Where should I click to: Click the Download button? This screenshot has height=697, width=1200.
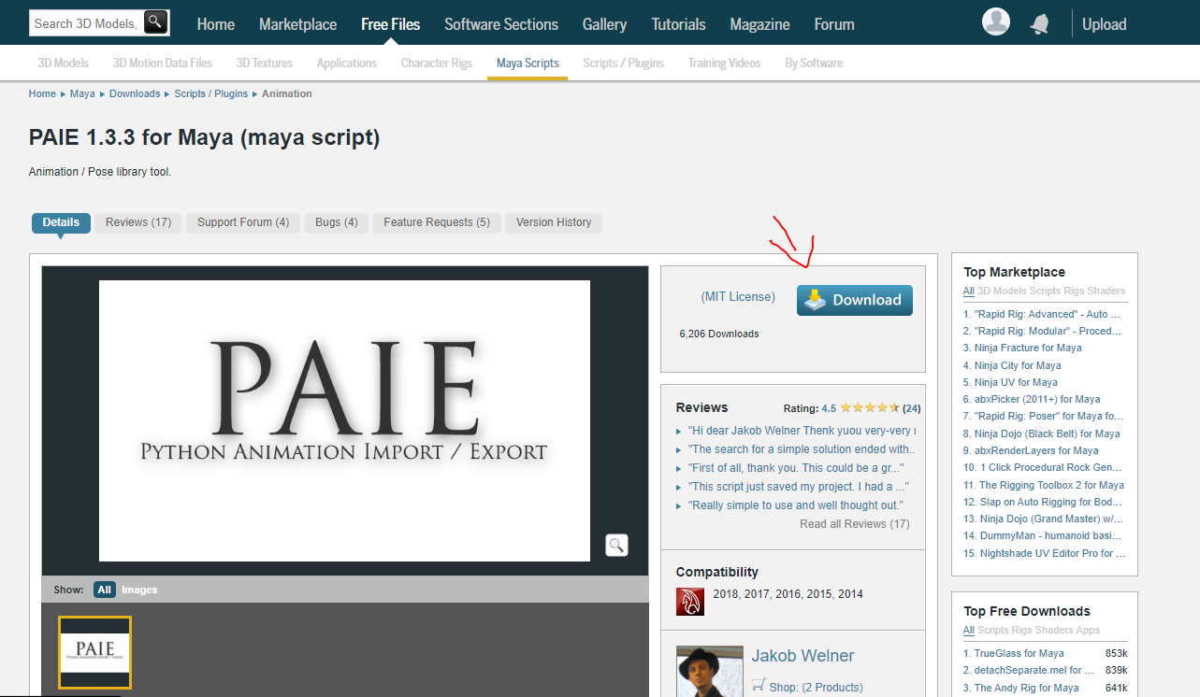[855, 300]
